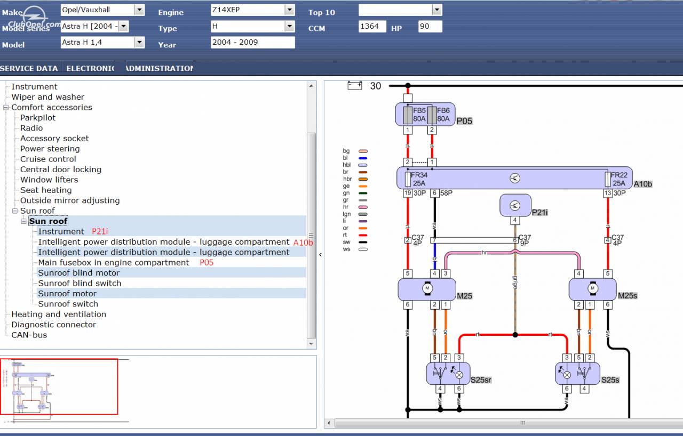
Task: Click the S25s switch symbol
Action: pos(577,373)
